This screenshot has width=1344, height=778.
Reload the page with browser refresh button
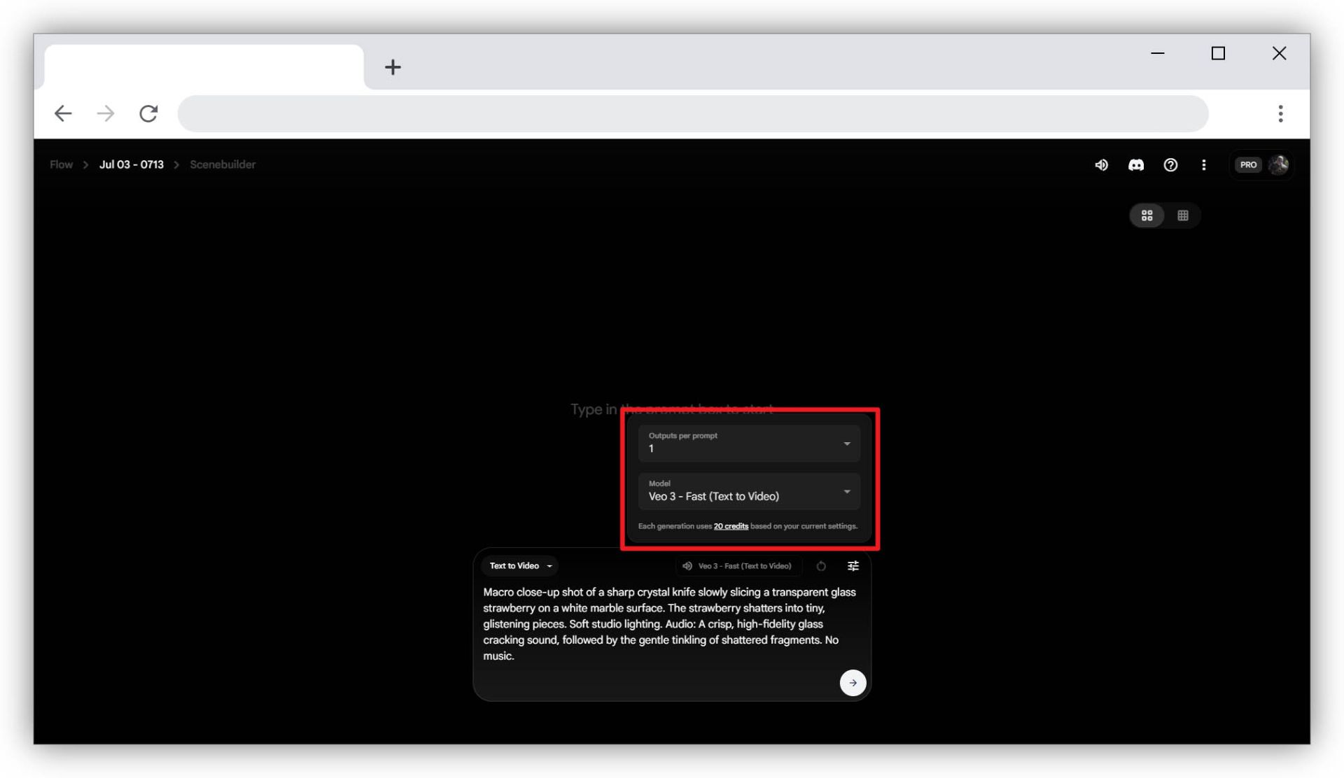point(148,113)
